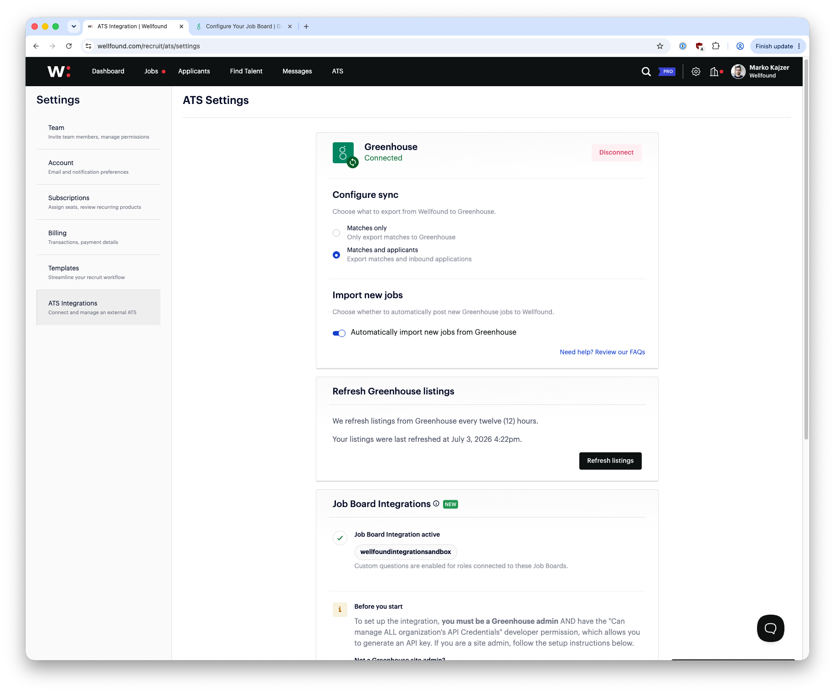835x694 pixels.
Task: Click the Configure sync heading
Action: tap(366, 195)
